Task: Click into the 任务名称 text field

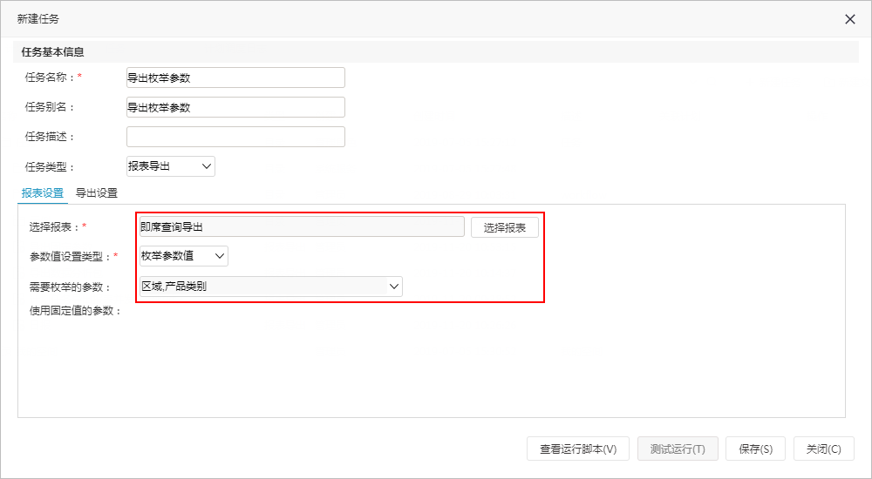Action: pos(235,78)
